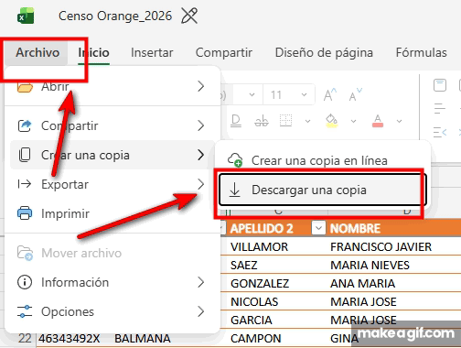Image resolution: width=461 pixels, height=348 pixels.
Task: Click the cell borders icon
Action: (285, 121)
